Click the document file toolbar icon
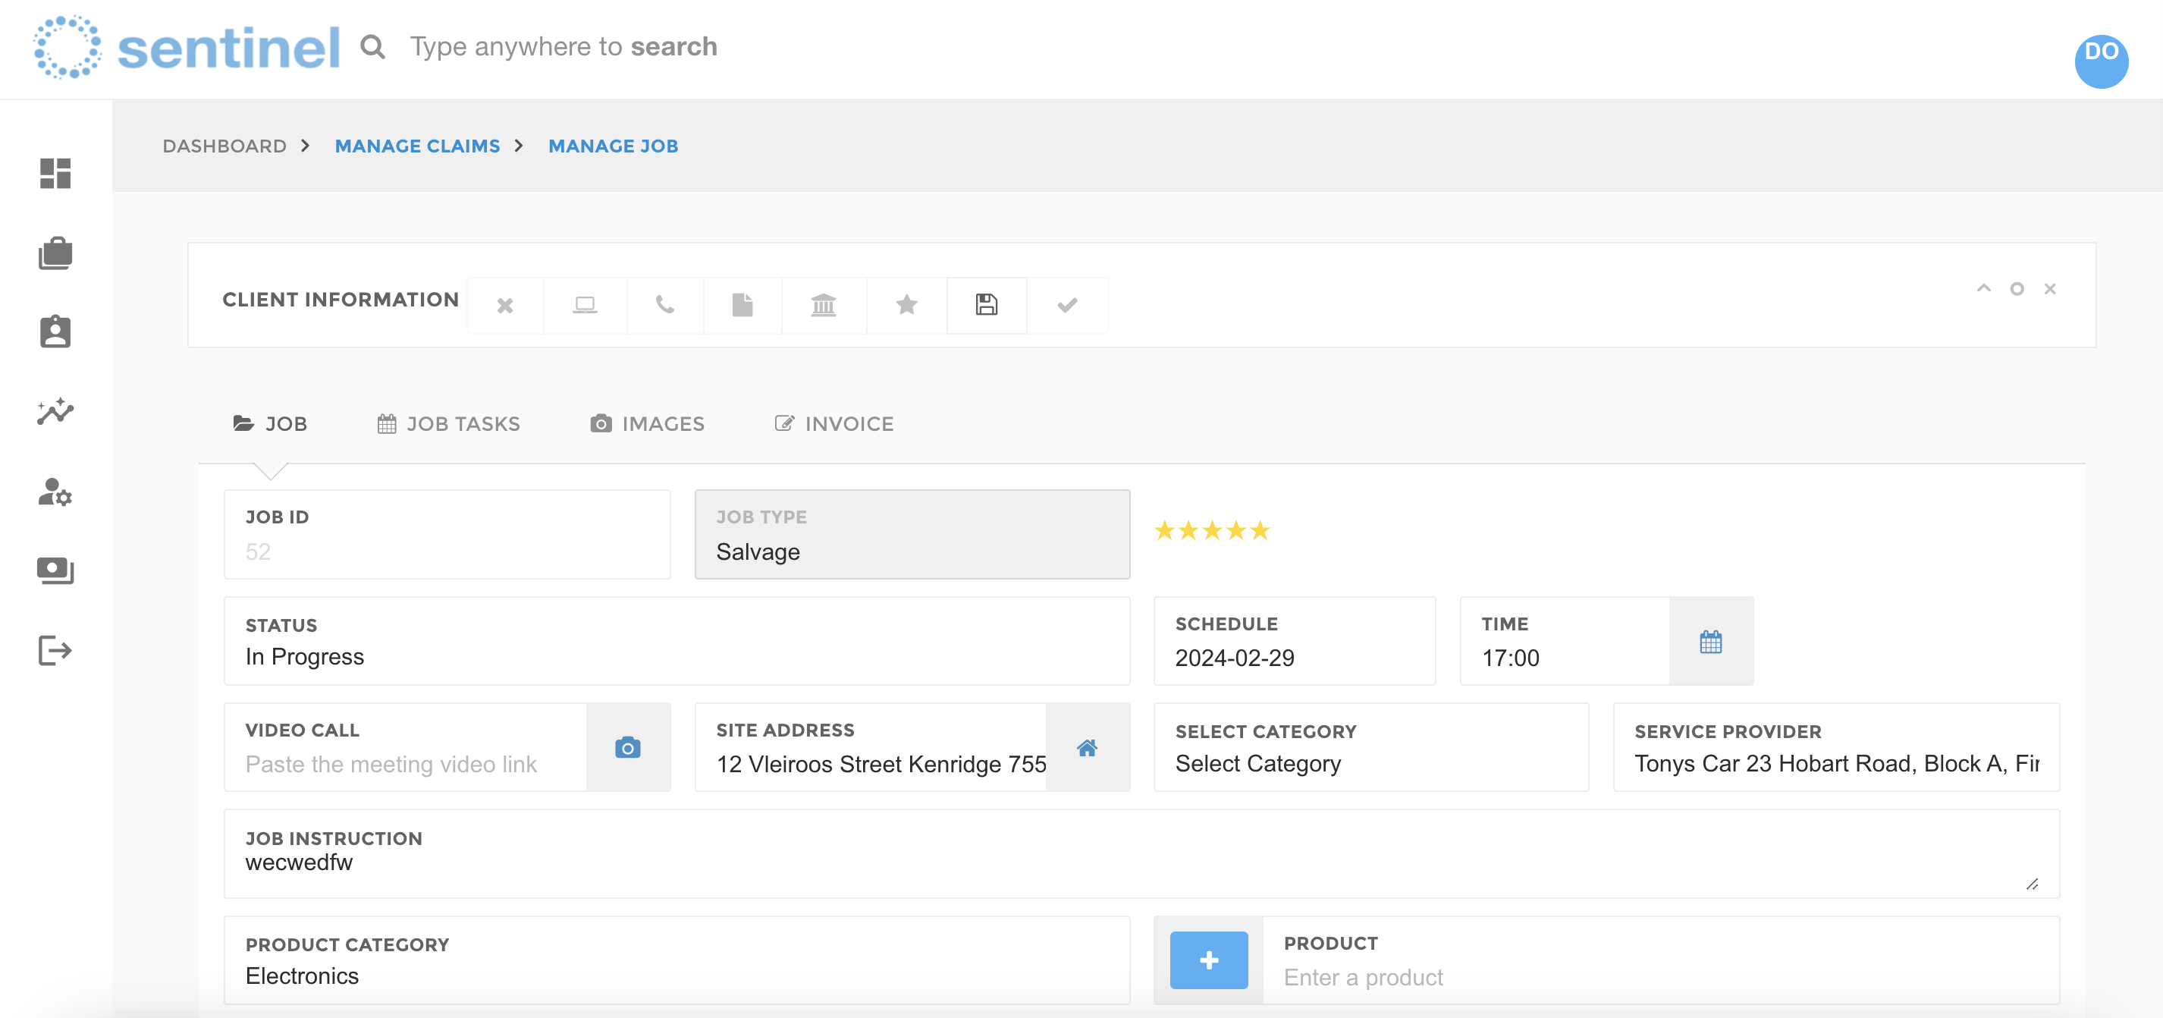This screenshot has width=2163, height=1018. [742, 305]
